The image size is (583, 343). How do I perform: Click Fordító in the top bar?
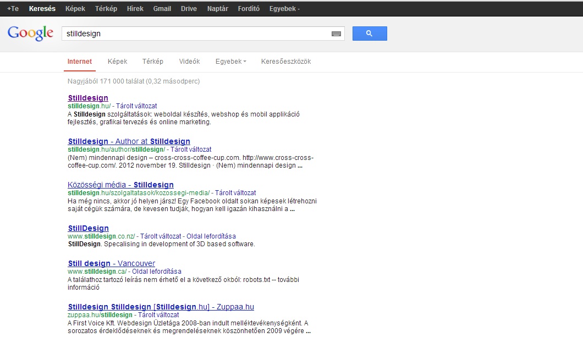[249, 9]
